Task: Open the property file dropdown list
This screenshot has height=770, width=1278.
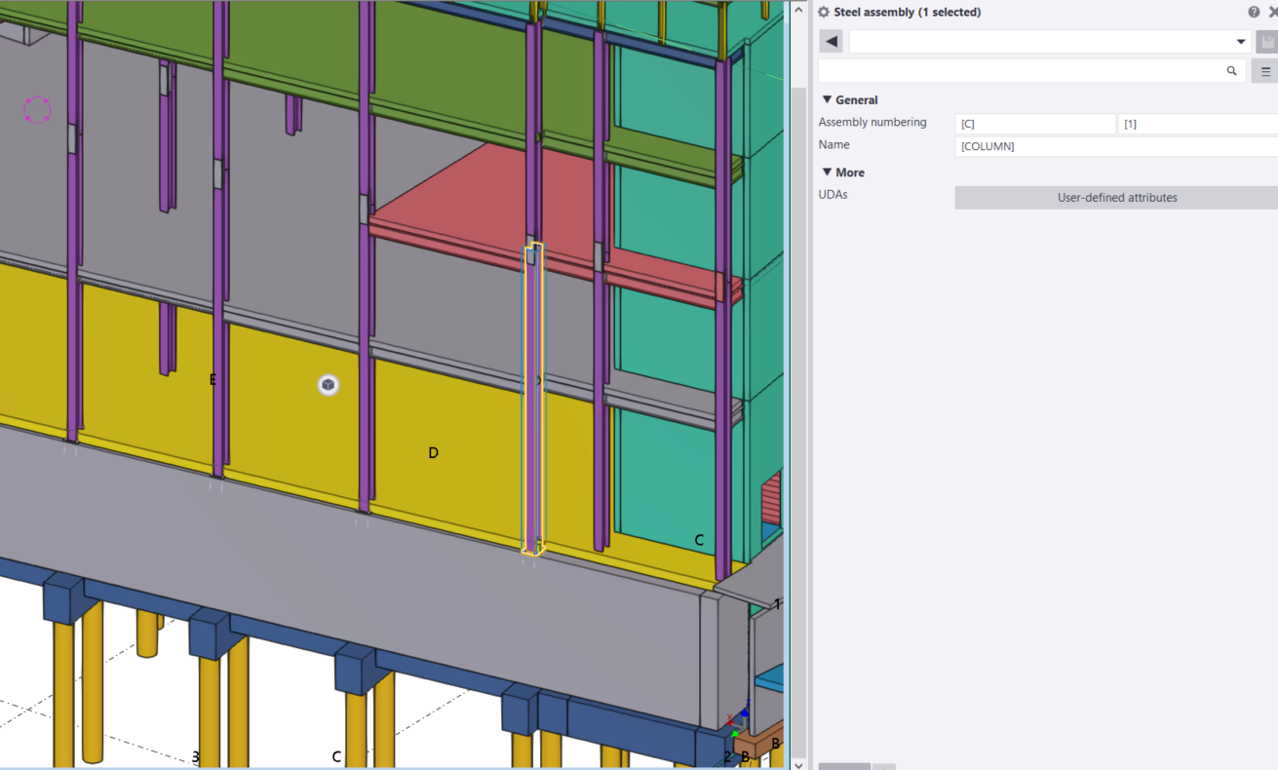Action: 1241,41
